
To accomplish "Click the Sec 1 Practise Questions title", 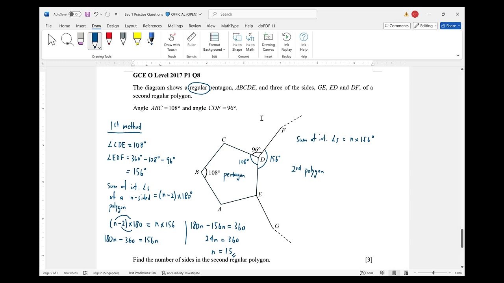I will click(x=144, y=14).
